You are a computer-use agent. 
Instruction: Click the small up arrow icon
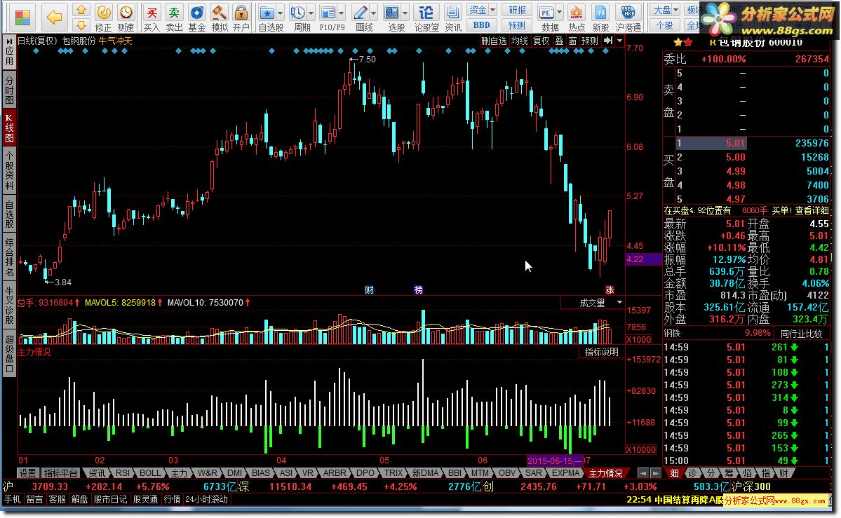click(81, 10)
